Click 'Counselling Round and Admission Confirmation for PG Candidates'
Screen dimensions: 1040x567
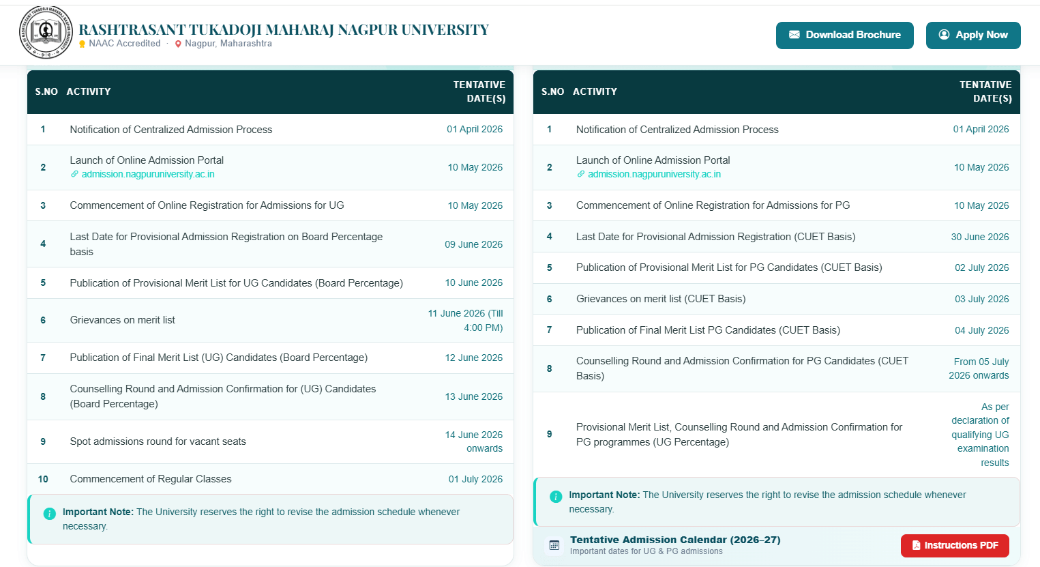742,368
